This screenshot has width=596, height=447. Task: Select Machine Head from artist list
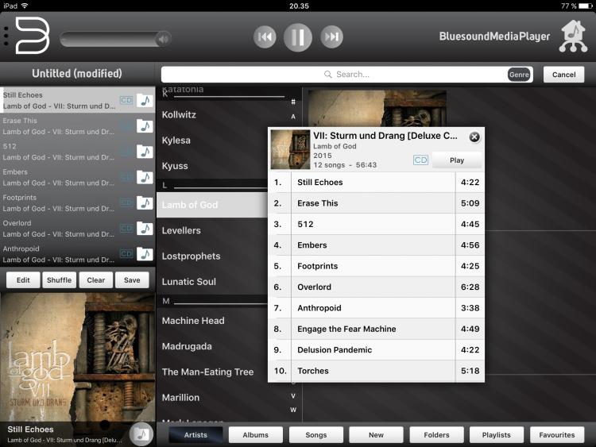click(x=193, y=321)
